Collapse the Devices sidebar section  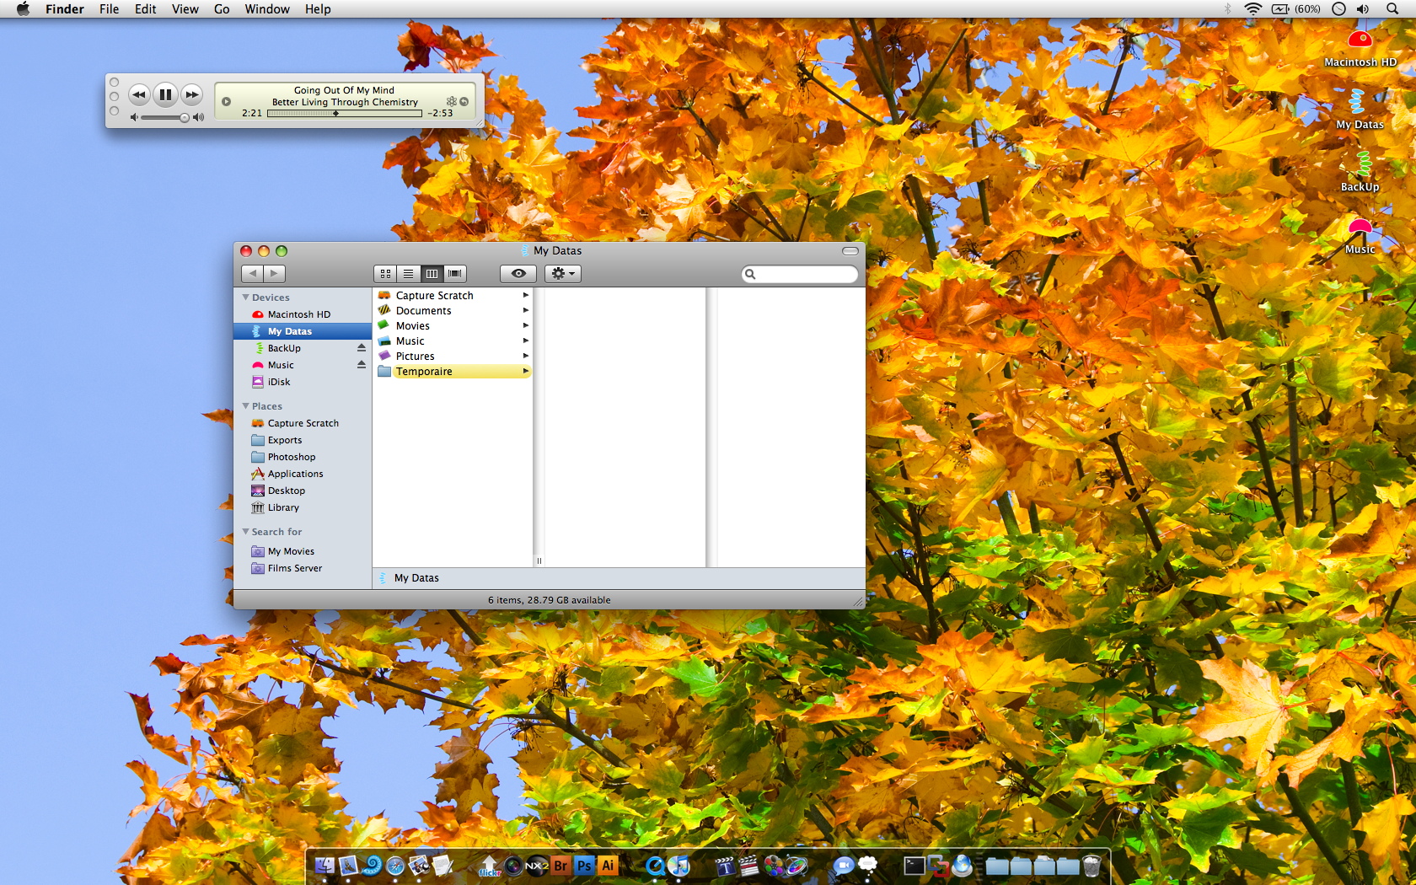[245, 298]
